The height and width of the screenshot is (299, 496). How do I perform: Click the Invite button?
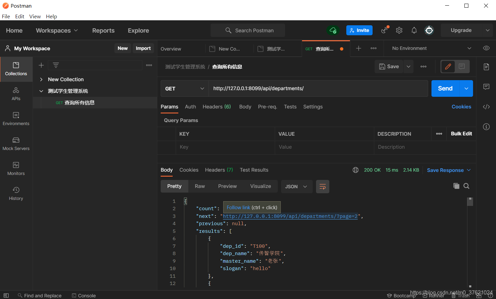coord(359,30)
